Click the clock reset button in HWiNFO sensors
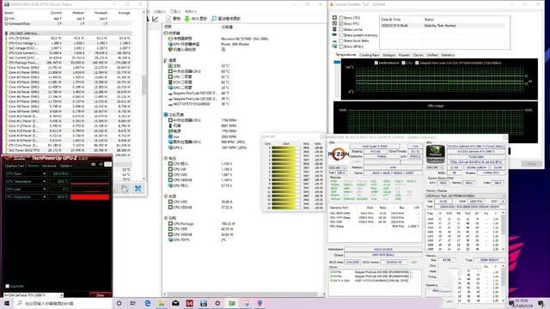550x309 pixels. (x=125, y=189)
